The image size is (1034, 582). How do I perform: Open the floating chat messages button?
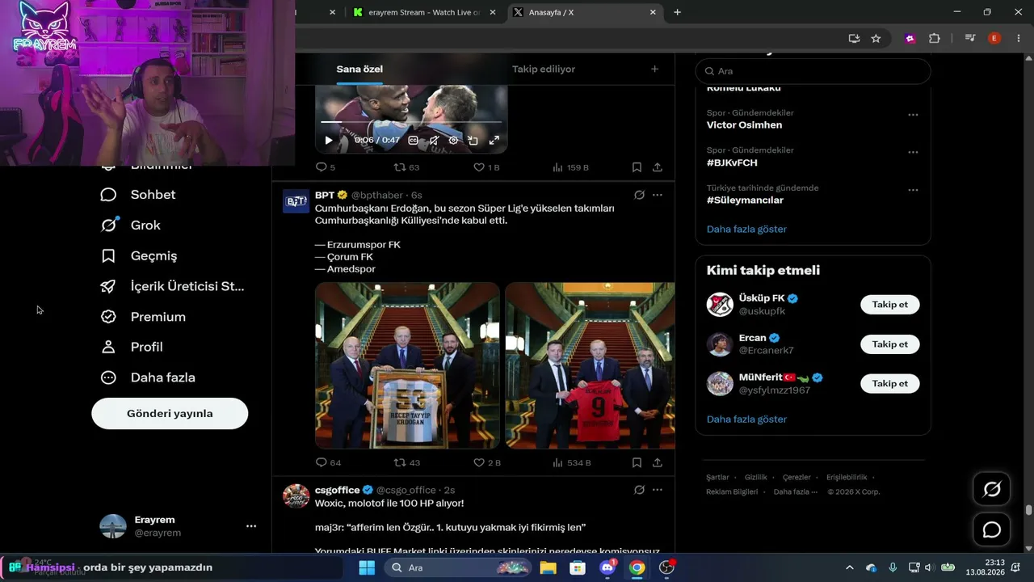pos(992,530)
